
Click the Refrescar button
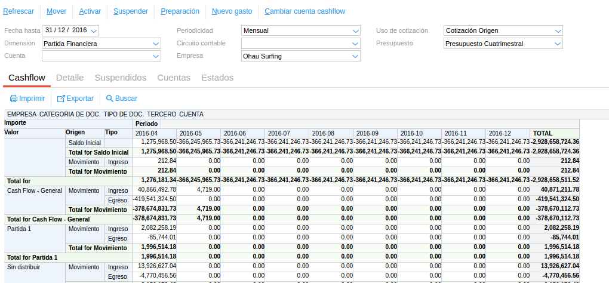point(19,11)
